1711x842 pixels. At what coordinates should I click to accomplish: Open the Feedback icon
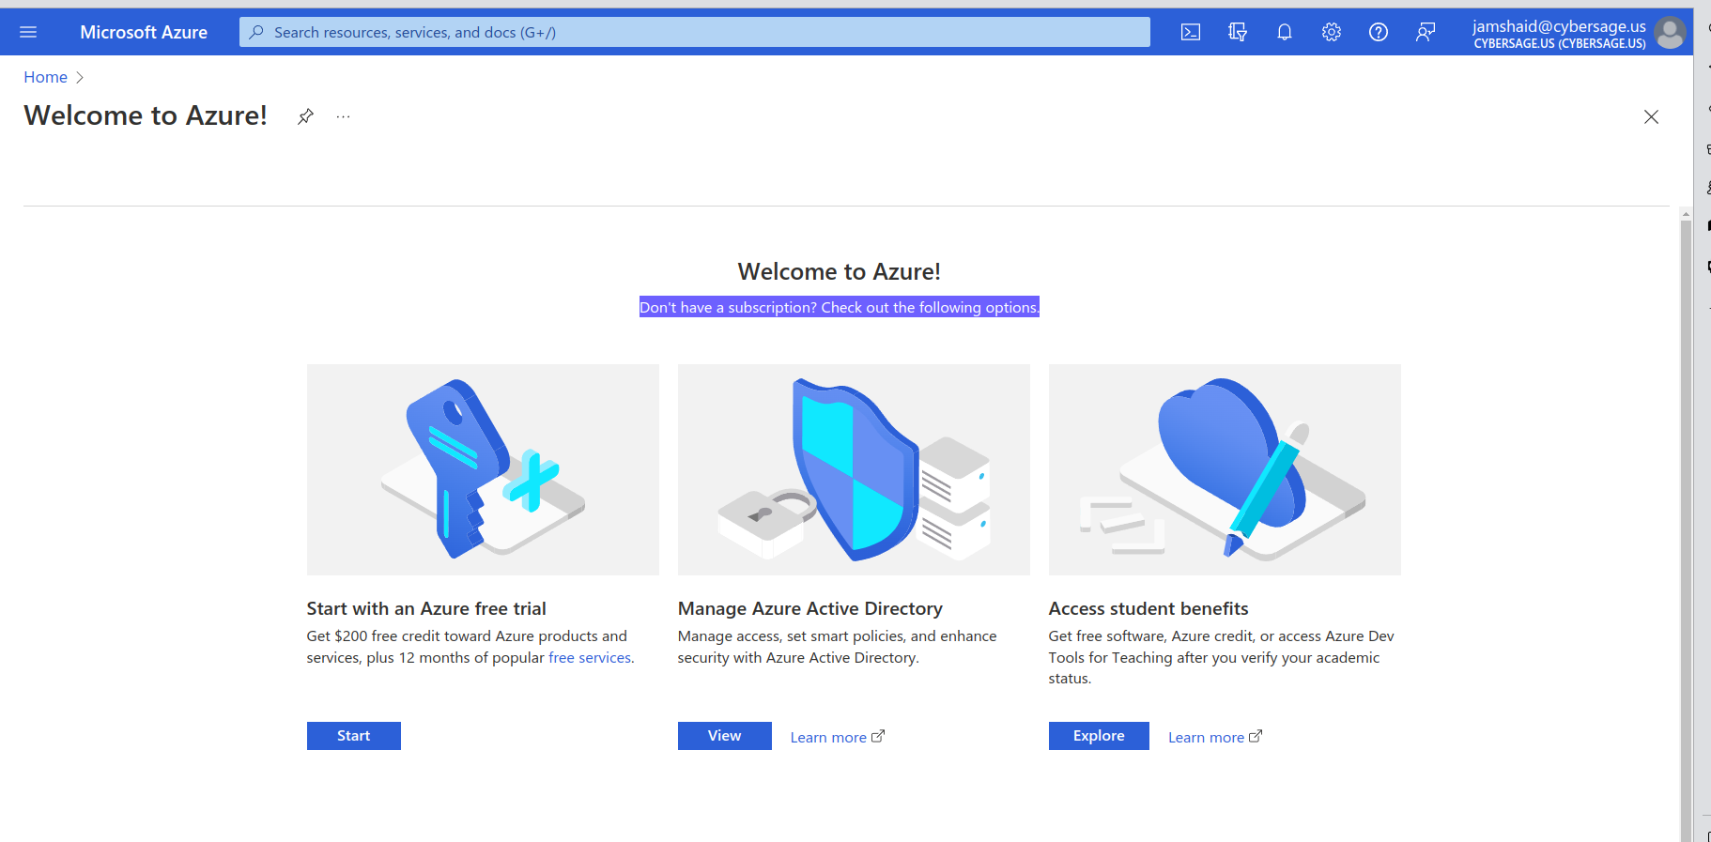tap(1426, 32)
